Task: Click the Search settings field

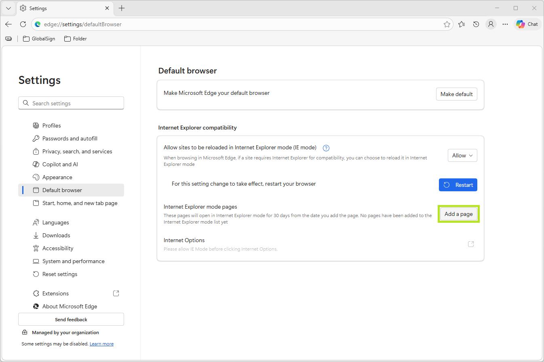Action: coord(71,103)
